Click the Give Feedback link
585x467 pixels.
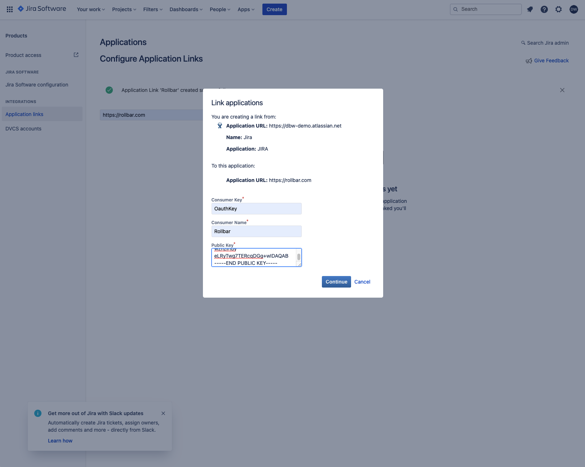coord(551,61)
